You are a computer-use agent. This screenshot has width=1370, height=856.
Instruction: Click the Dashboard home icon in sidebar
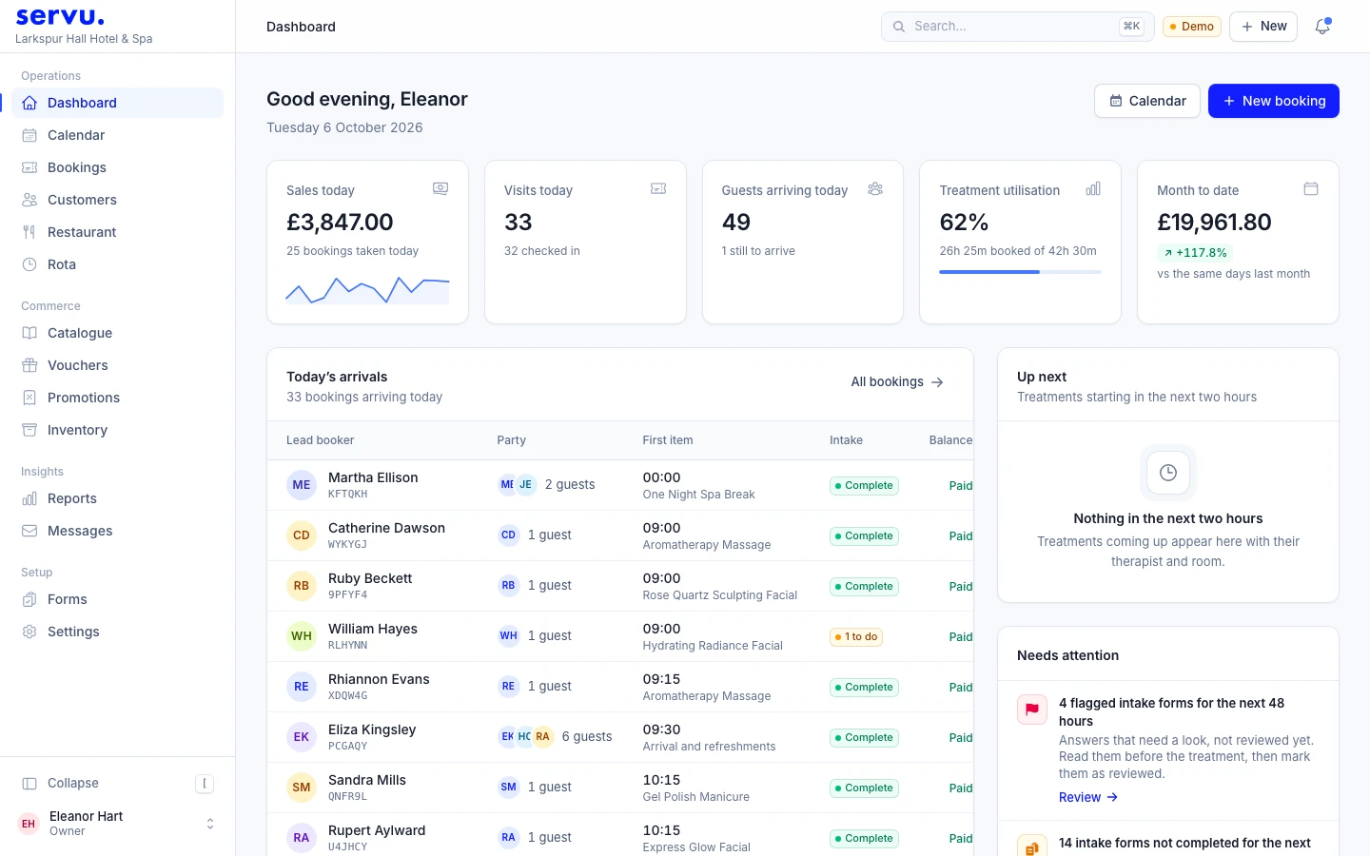29,103
